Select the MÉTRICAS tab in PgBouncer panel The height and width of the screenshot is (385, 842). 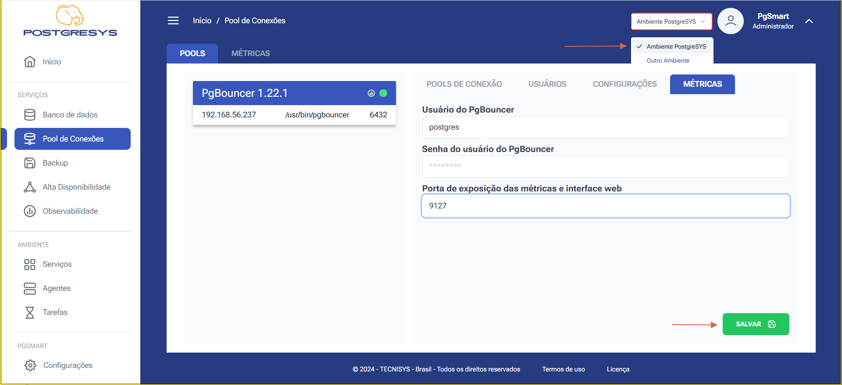point(703,84)
